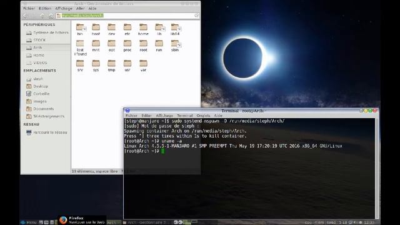The image size is (400, 225).
Task: Open the Fichier menu in the Terminal window
Action: (x=131, y=116)
